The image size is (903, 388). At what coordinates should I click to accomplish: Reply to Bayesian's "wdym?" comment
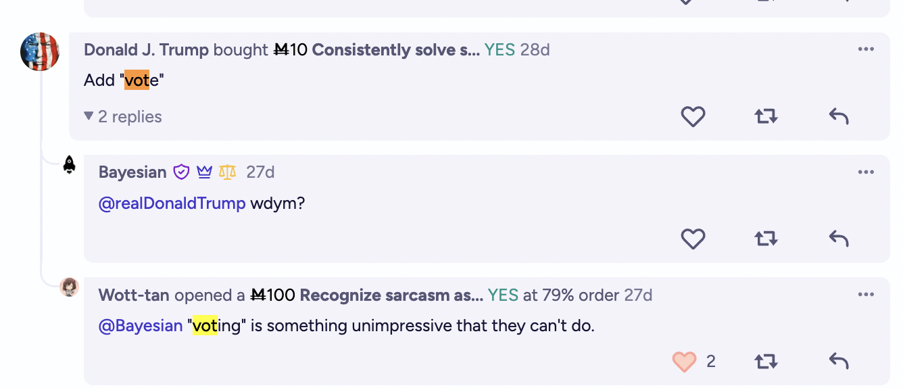pos(839,239)
